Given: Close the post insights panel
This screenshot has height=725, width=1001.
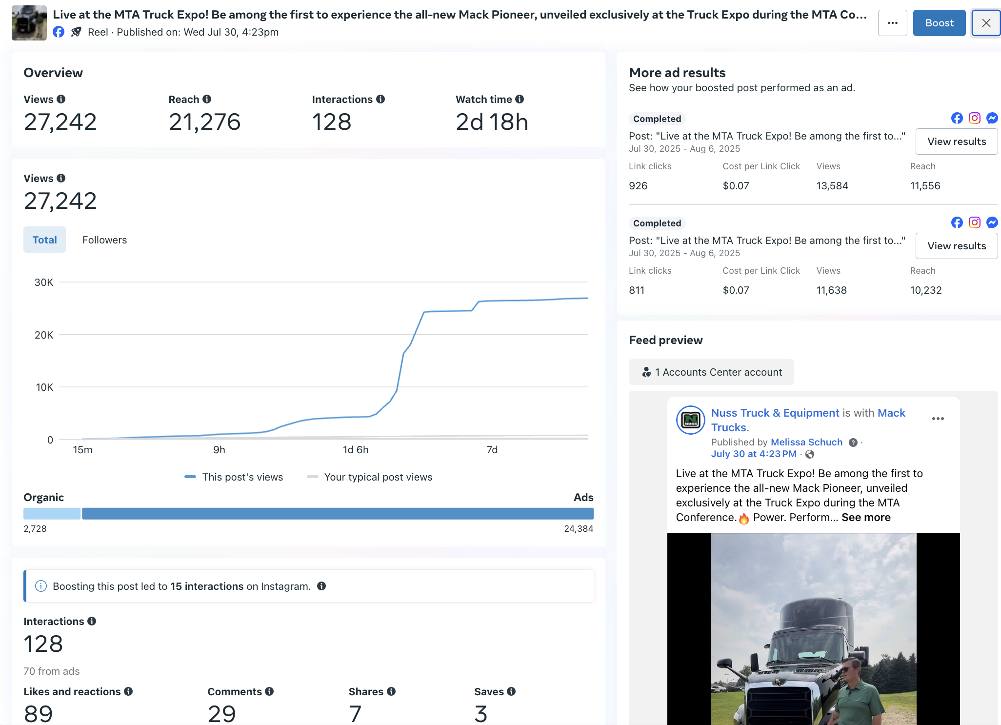Looking at the screenshot, I should coord(986,23).
